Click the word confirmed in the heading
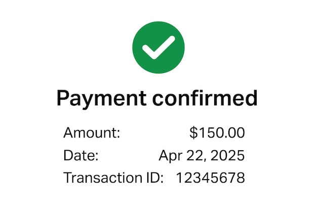This screenshot has height=211, width=317. [205, 98]
